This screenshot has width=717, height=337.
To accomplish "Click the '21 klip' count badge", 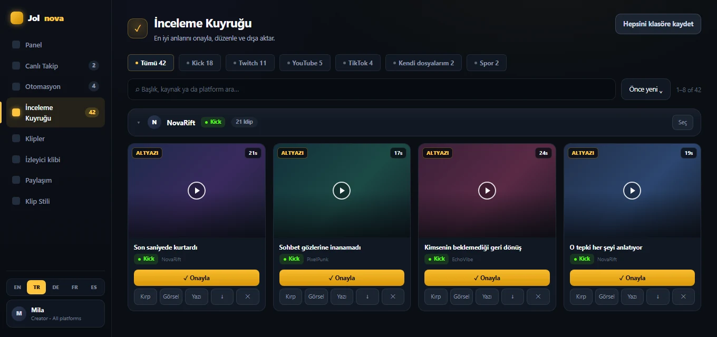I will (244, 122).
